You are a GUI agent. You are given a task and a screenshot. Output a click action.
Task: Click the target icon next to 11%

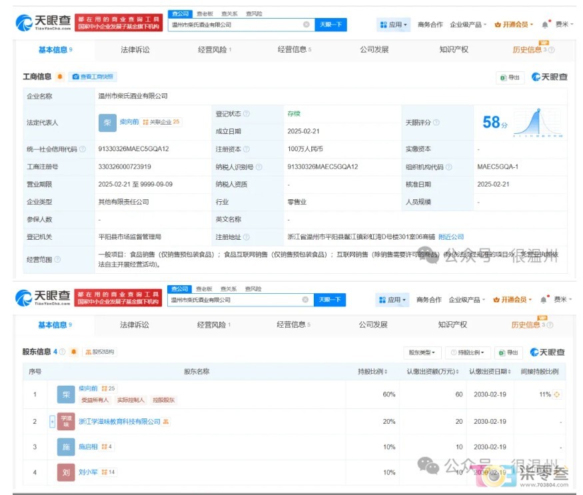coord(556,394)
